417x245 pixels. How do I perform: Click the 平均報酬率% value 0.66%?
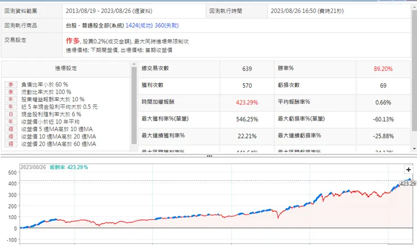click(x=383, y=103)
